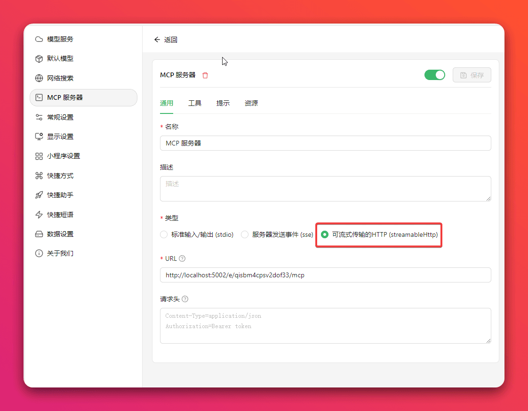Image resolution: width=528 pixels, height=411 pixels.
Task: Click the red trash delete icon
Action: [205, 75]
